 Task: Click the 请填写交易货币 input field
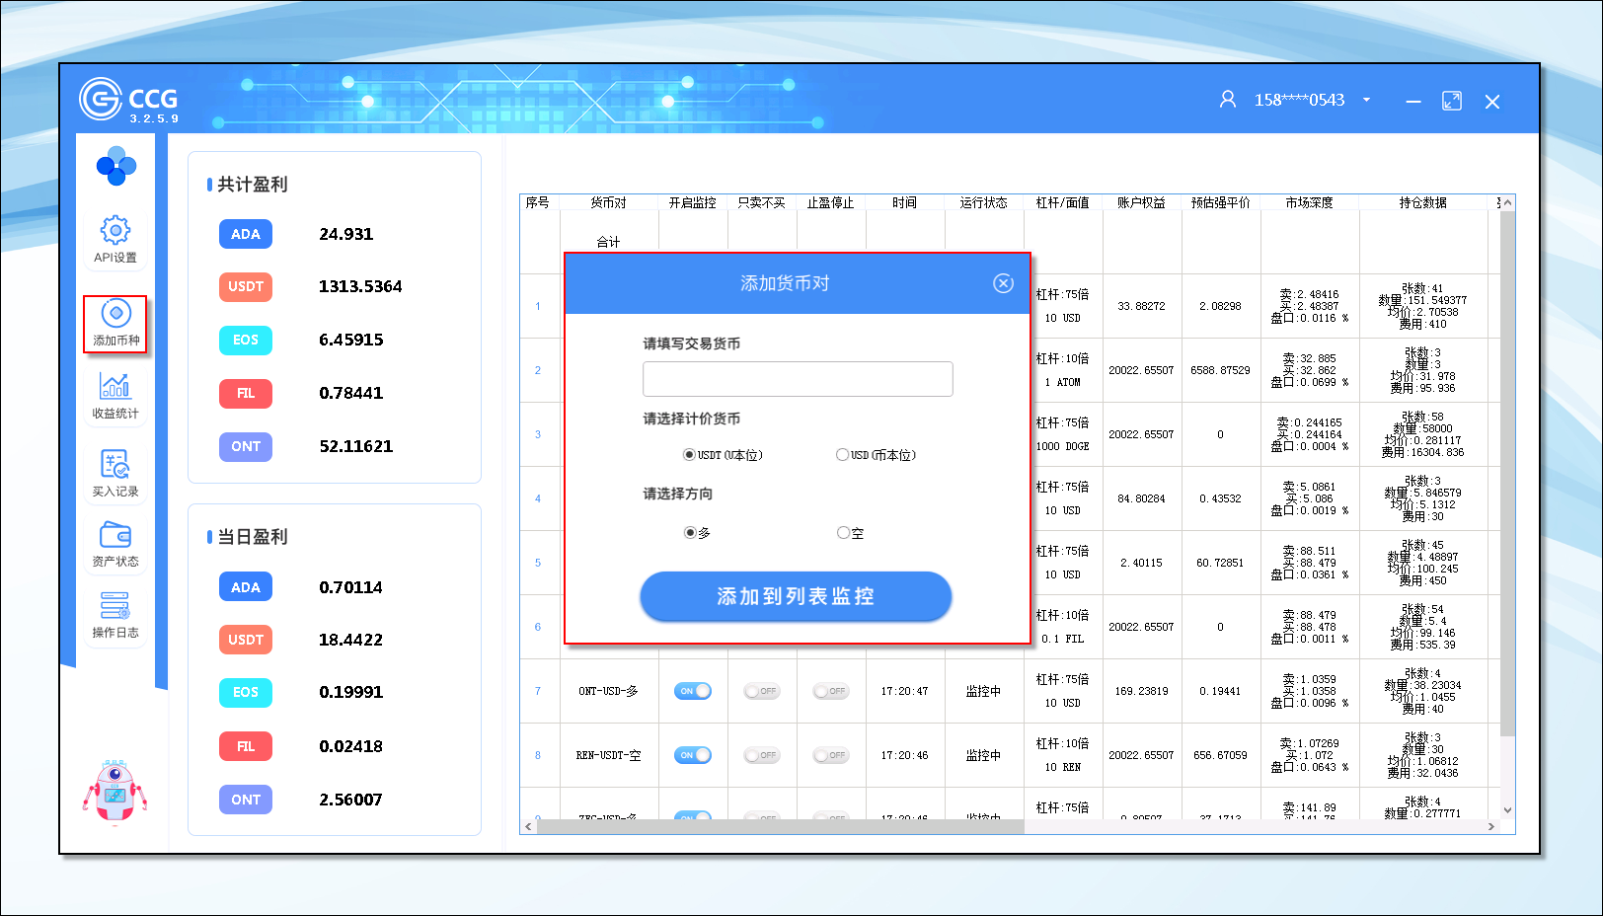point(798,379)
